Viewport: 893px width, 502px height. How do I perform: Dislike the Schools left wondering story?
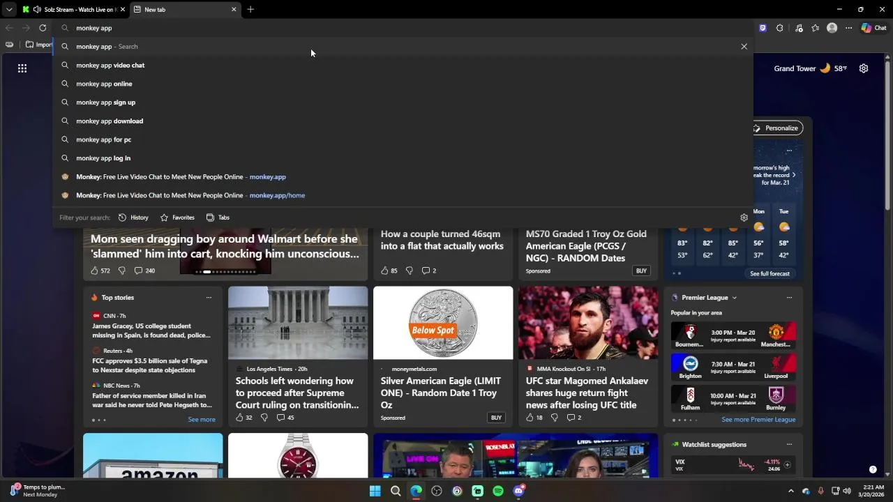click(264, 418)
